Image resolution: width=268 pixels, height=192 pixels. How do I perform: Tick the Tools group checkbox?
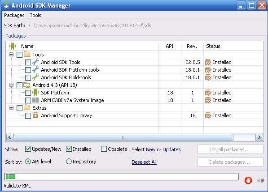click(19, 55)
